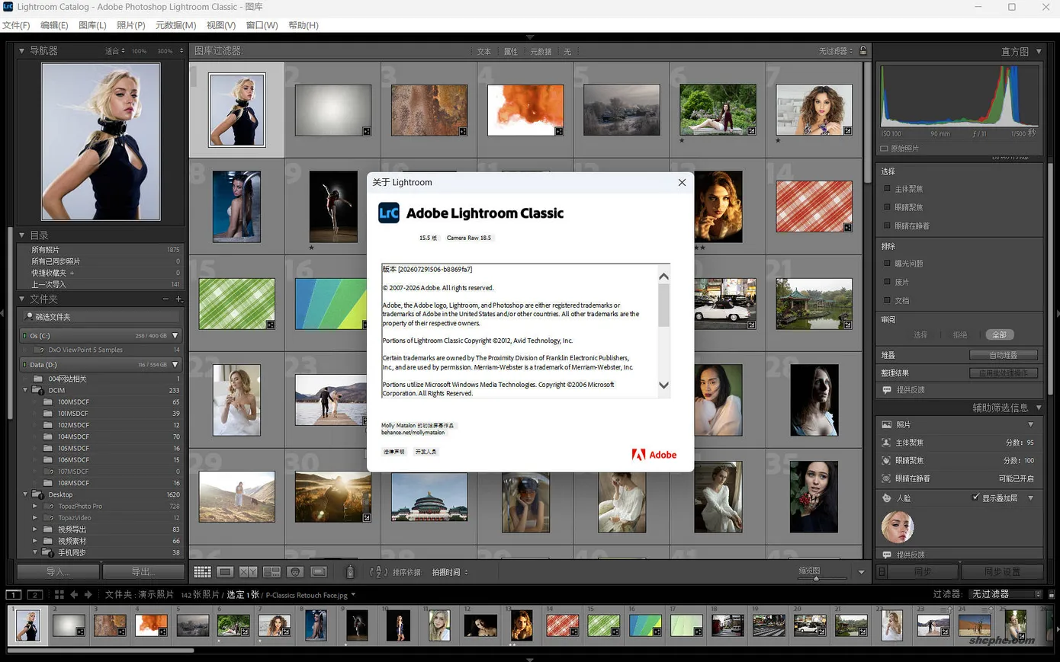Open the 无过滤器 dropdown in the filmstrip bar
Image resolution: width=1060 pixels, height=662 pixels.
click(1005, 594)
